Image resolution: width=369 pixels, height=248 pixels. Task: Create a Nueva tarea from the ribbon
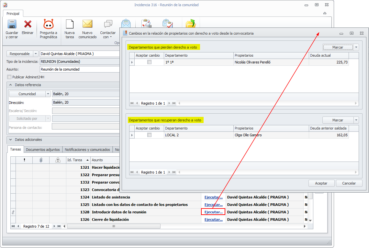click(x=70, y=25)
